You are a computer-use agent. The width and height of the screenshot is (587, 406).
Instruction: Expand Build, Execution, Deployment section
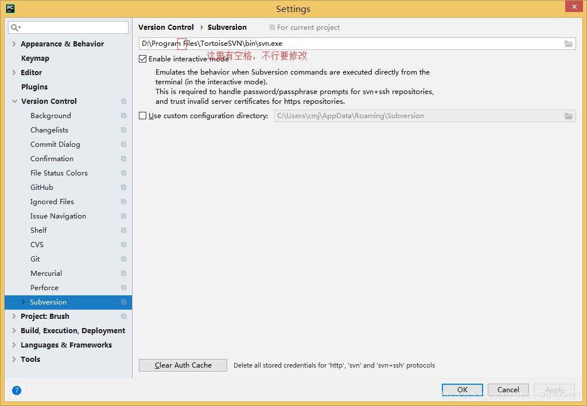pos(14,331)
